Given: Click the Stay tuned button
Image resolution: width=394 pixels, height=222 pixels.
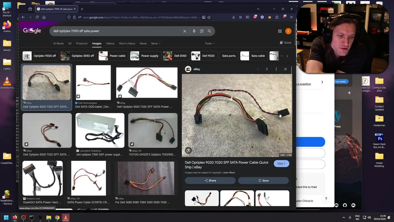Looking at the screenshot, I should coord(340,81).
